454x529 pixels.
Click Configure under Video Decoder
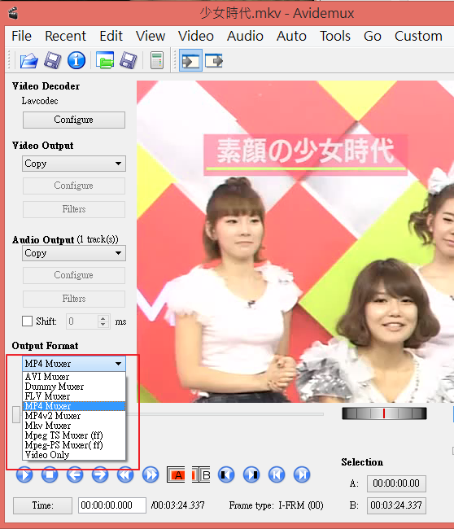[x=74, y=120]
